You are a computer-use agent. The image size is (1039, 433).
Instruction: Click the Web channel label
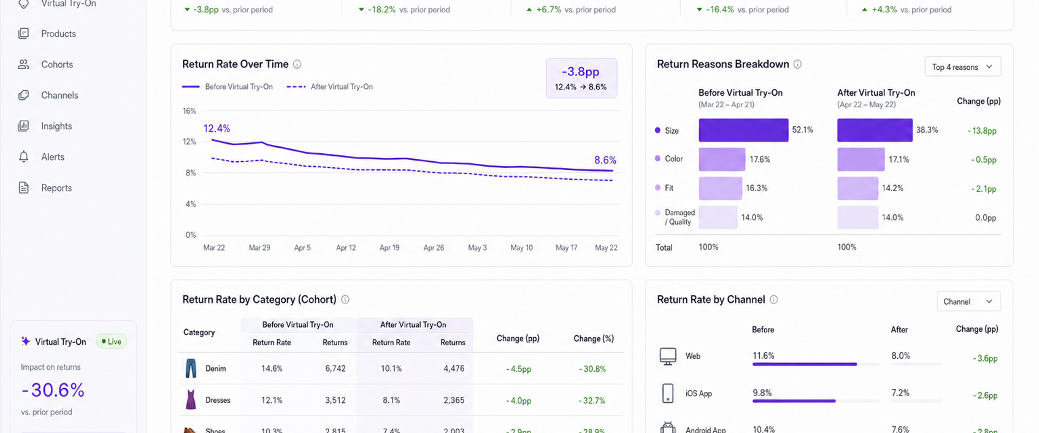(693, 356)
